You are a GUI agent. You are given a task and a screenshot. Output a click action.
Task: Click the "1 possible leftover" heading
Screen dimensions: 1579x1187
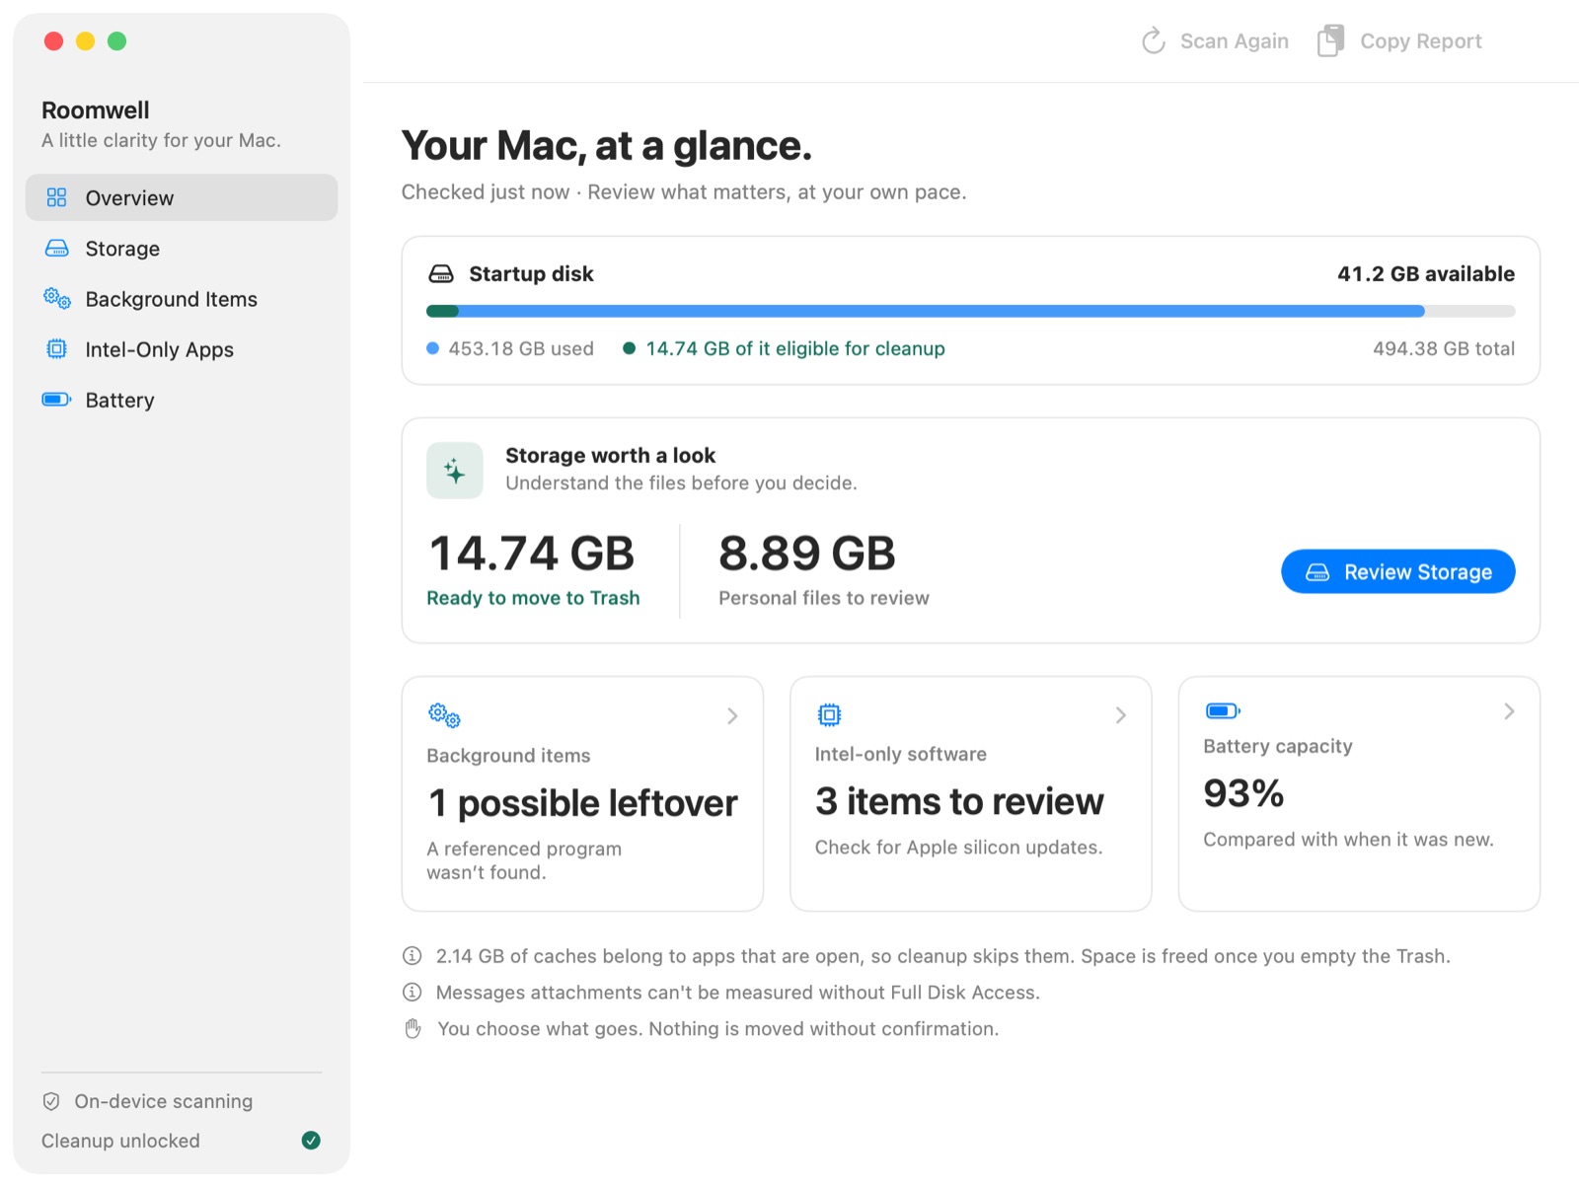(582, 803)
